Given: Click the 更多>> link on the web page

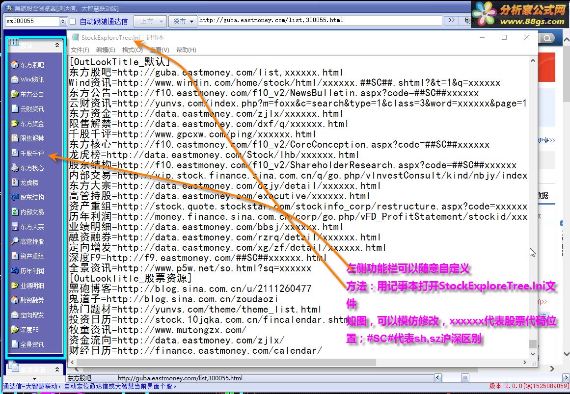Looking at the screenshot, I should pyautogui.click(x=546, y=140).
